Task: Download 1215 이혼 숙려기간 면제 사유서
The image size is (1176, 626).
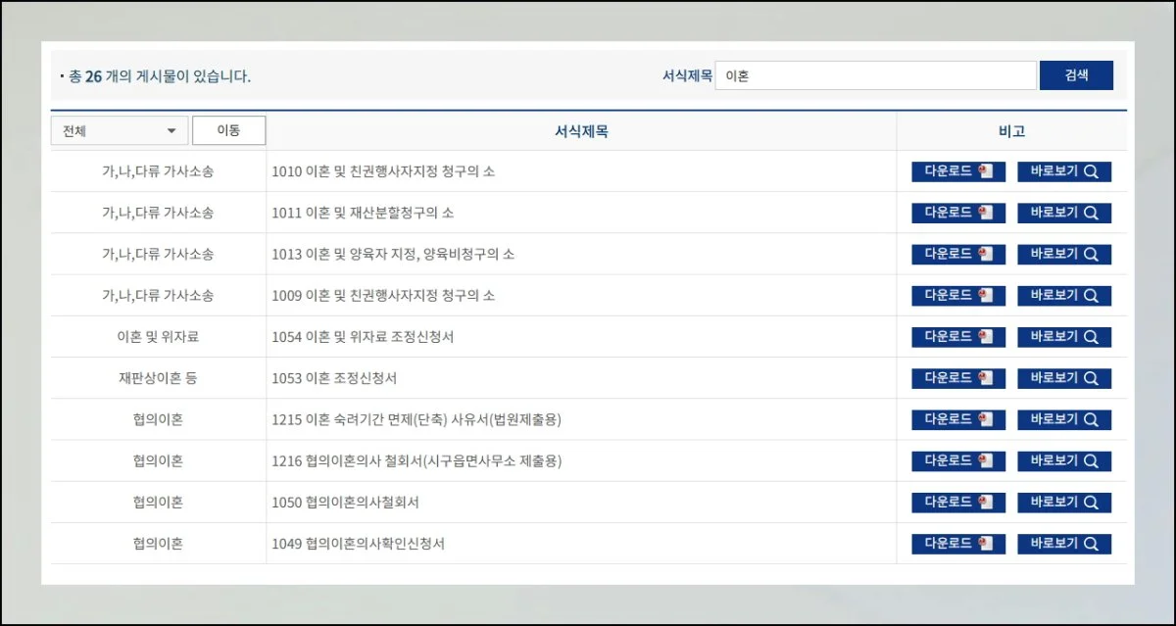Action: point(958,419)
